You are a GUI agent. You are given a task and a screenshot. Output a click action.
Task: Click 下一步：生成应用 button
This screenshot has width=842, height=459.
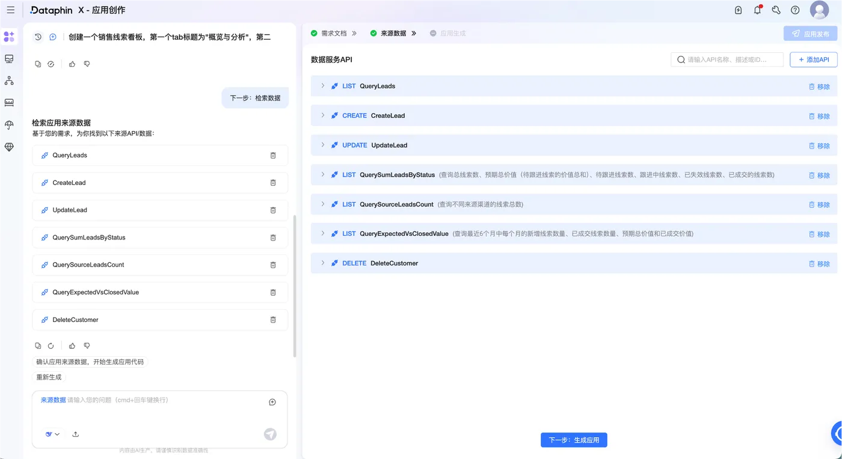click(574, 440)
